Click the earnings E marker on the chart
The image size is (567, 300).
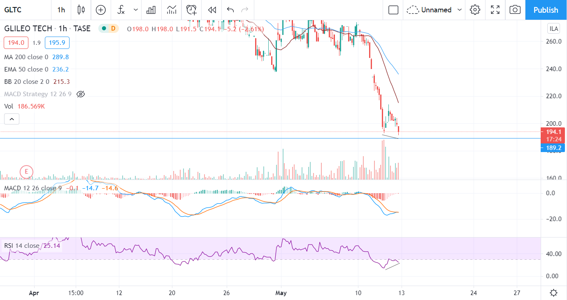click(x=26, y=171)
